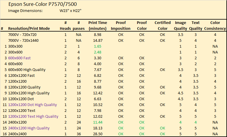
Task: Select the W23" x H22" dimensions cell
Action: 71,11
